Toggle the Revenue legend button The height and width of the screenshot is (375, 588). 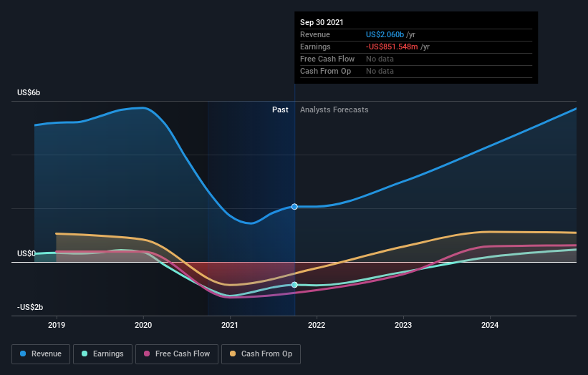(x=41, y=354)
